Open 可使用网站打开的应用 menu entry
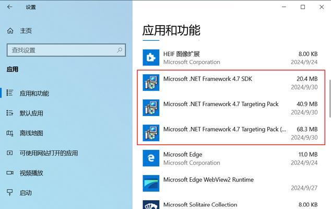This screenshot has width=331, height=209. [x=49, y=153]
